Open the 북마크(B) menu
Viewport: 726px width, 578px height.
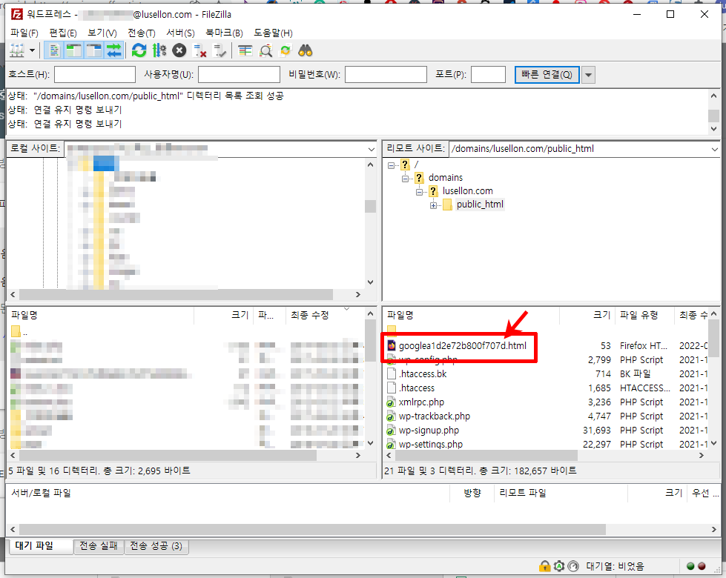pos(224,33)
